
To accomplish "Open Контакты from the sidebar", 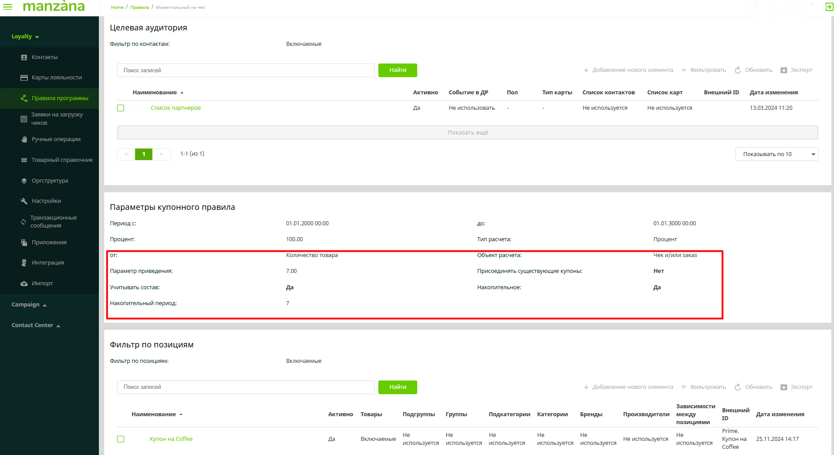I will click(x=44, y=57).
